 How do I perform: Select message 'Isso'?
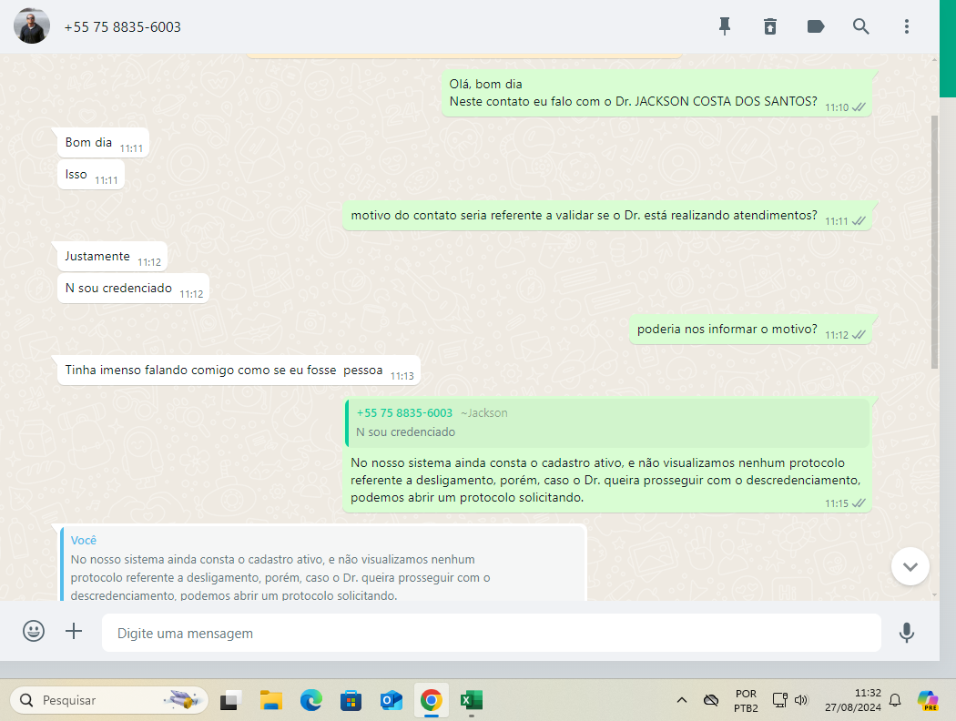click(91, 174)
